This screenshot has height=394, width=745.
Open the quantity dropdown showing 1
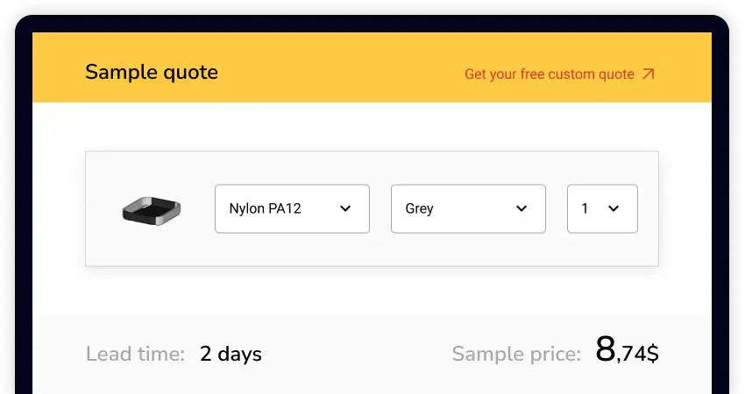coord(602,208)
